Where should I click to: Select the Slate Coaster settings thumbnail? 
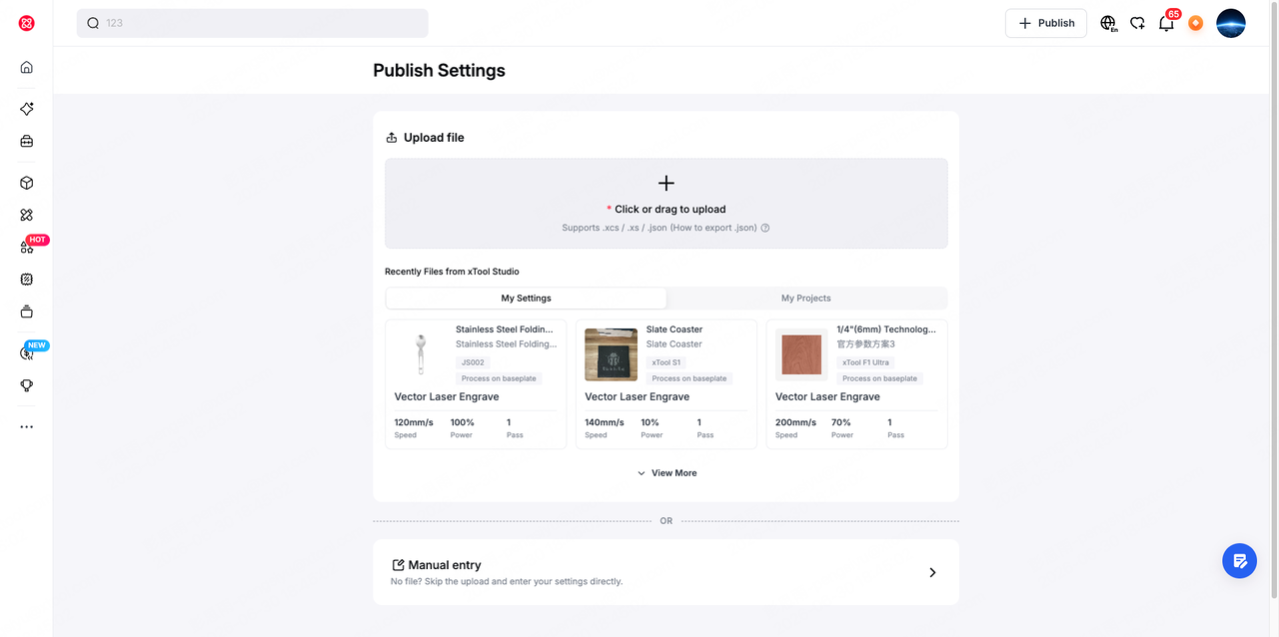click(x=611, y=354)
